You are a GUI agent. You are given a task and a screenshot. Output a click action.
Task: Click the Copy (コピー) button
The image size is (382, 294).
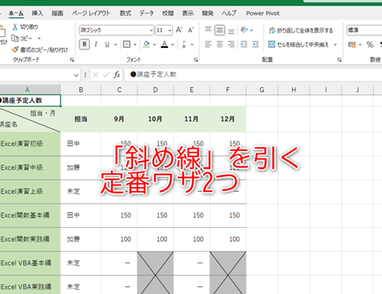point(22,39)
